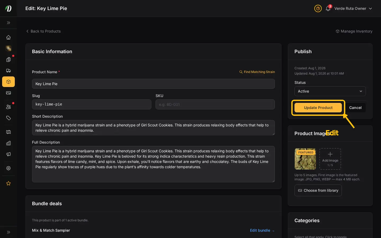Click the page title Edit: Key Lime Pie
This screenshot has height=238, width=381.
pos(46,8)
